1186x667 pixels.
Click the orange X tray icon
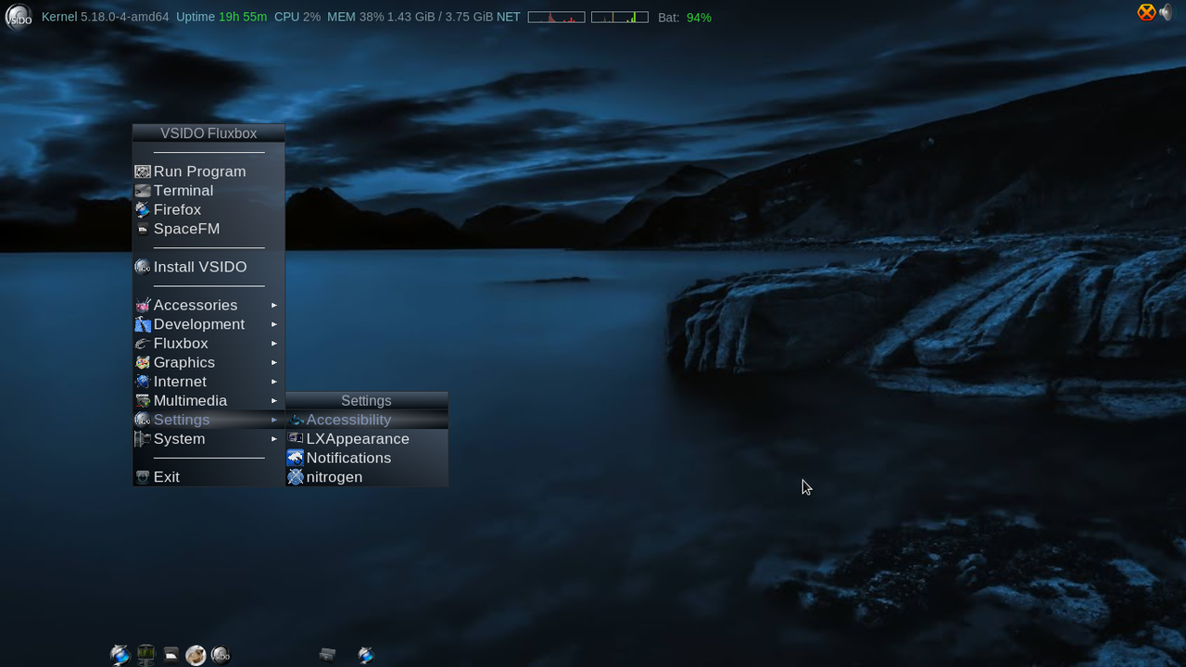pyautogui.click(x=1146, y=12)
